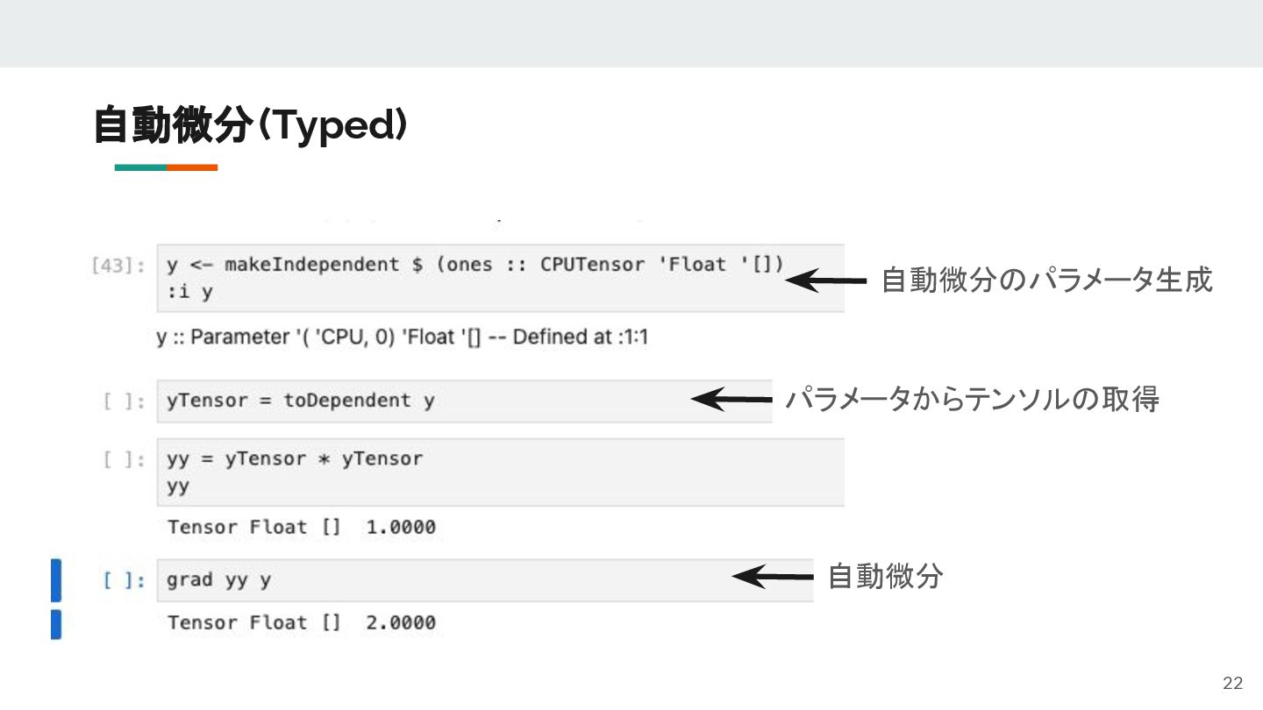The width and height of the screenshot is (1263, 710).
Task: Click the Tensor Float [] 2.0000 output
Action: 302,623
